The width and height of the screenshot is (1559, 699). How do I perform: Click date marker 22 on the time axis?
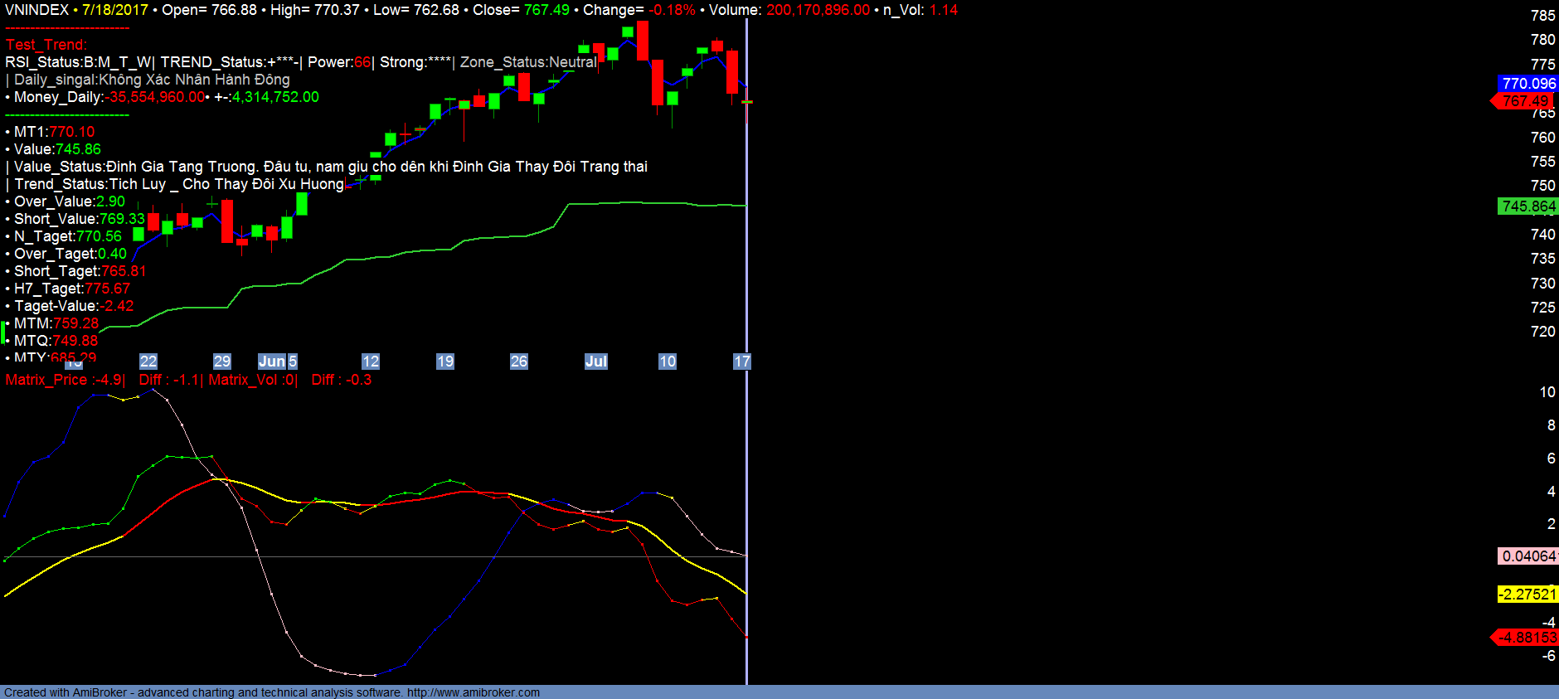148,362
